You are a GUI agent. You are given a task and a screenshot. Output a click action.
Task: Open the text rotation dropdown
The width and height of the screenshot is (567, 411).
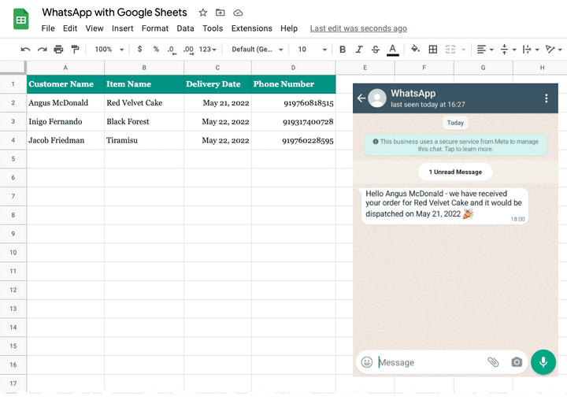tap(554, 49)
